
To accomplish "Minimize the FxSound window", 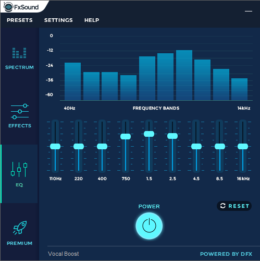I will coord(249,11).
